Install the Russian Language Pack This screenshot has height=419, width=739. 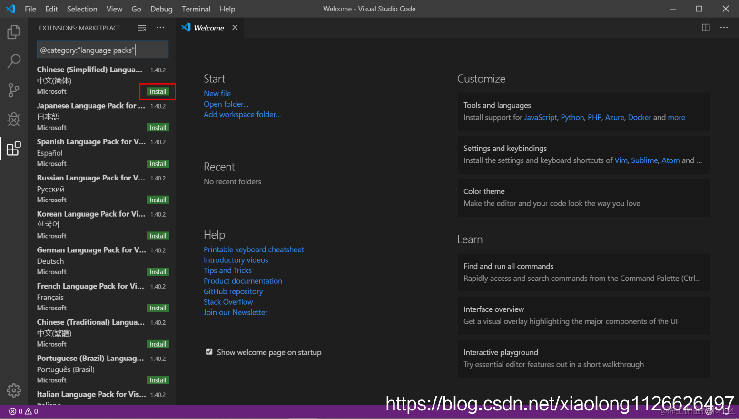tap(158, 200)
